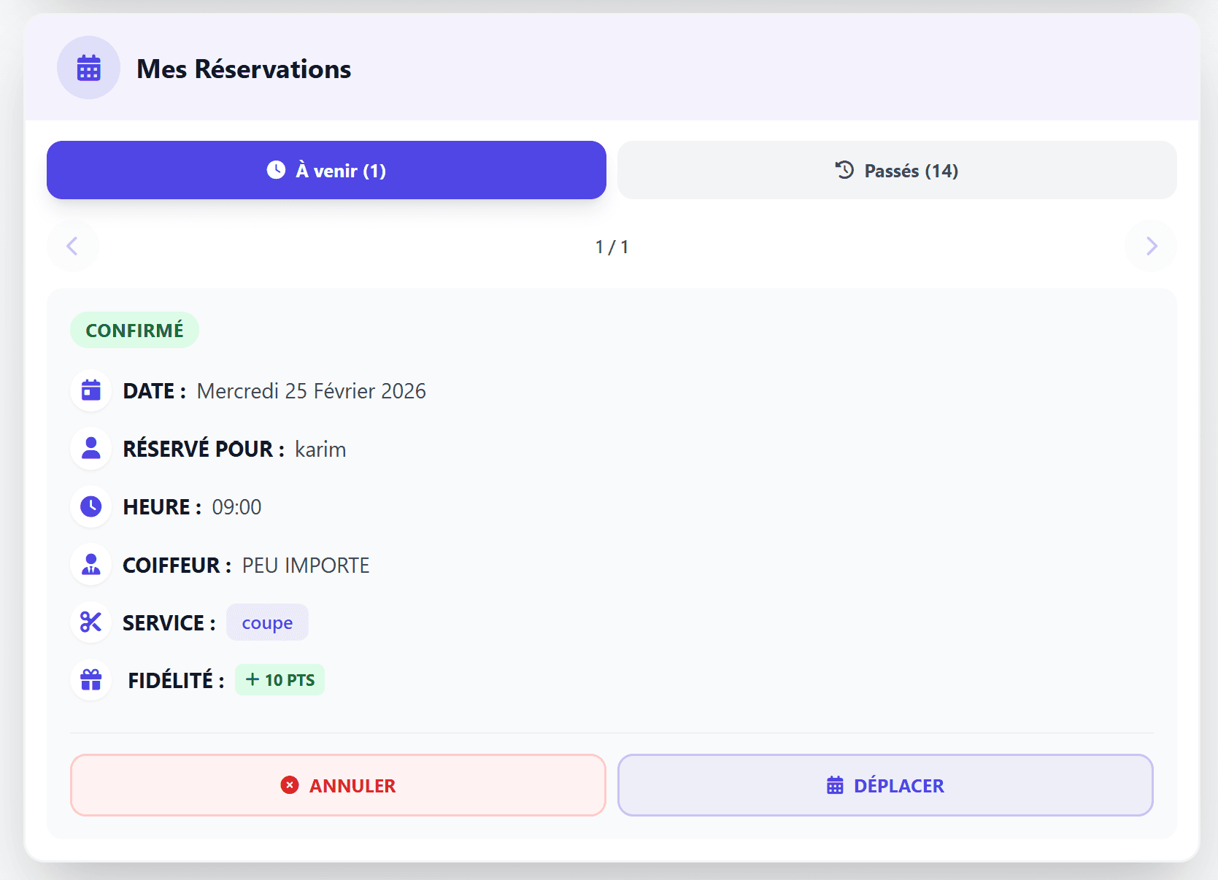Click the person icon next to Réservé pour
Screen dimensions: 1218x880
point(90,448)
